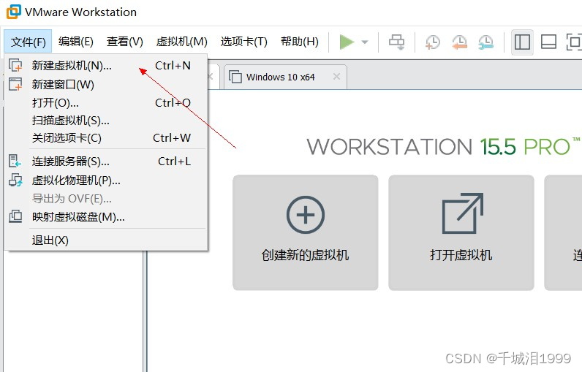The height and width of the screenshot is (372, 582).
Task: Open the 文件(F) menu
Action: [x=29, y=42]
